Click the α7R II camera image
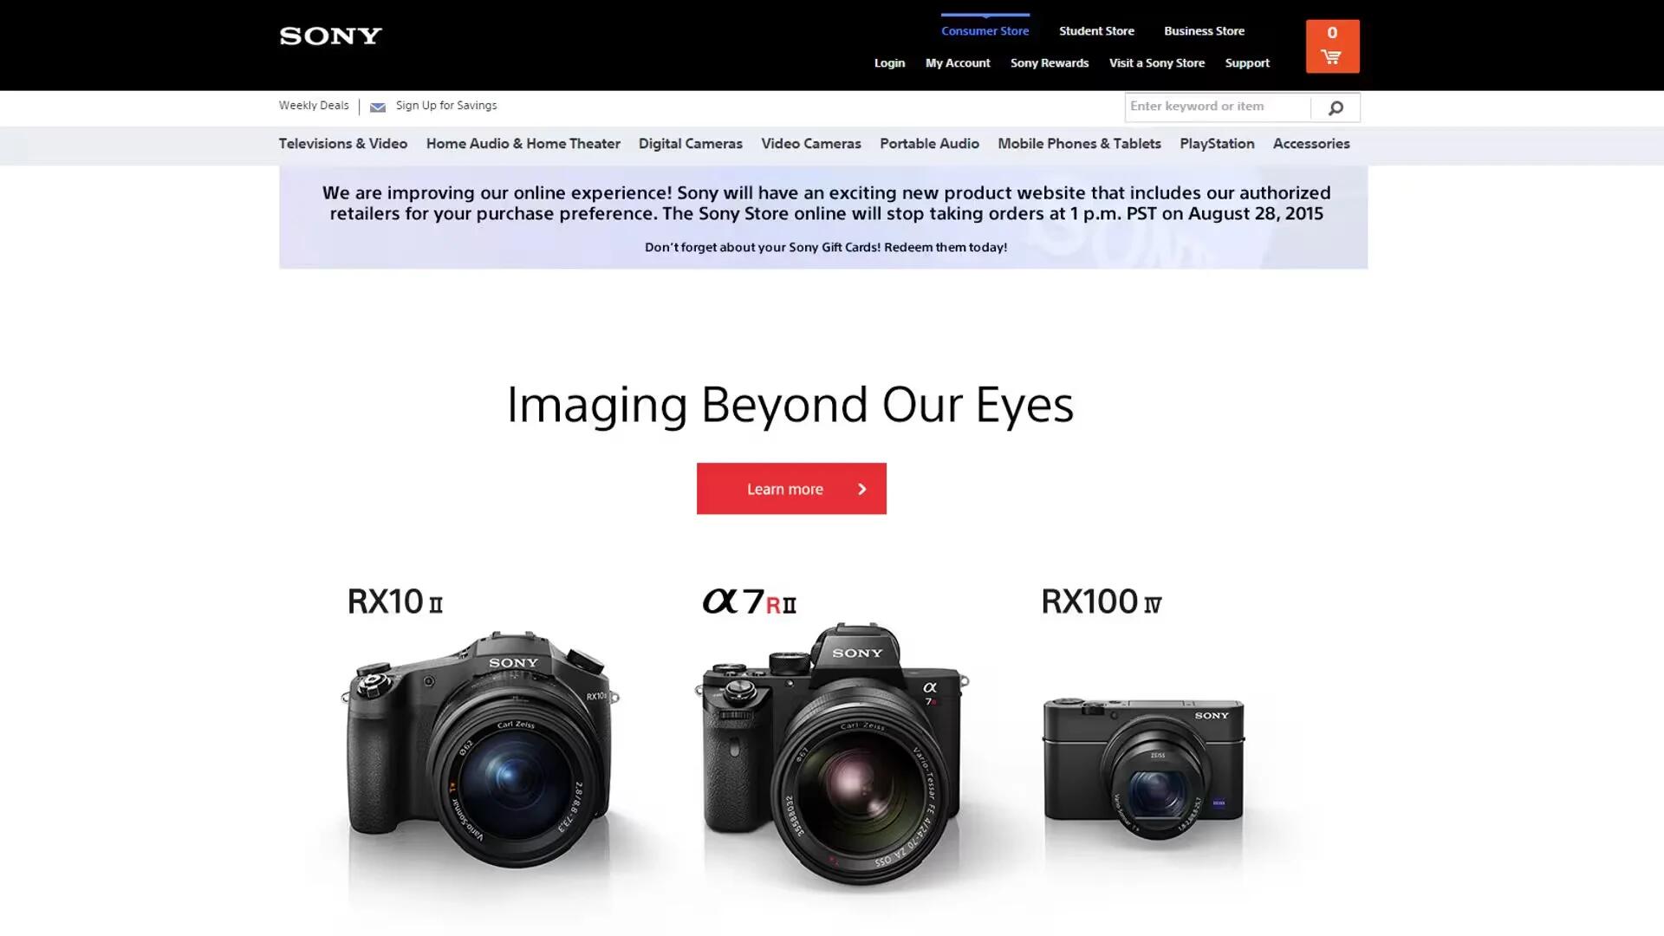Image resolution: width=1664 pixels, height=936 pixels. [x=832, y=754]
